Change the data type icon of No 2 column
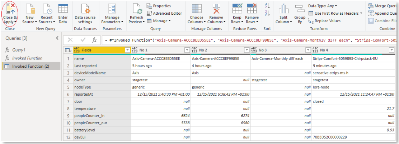The height and width of the screenshot is (144, 399). 194,50
